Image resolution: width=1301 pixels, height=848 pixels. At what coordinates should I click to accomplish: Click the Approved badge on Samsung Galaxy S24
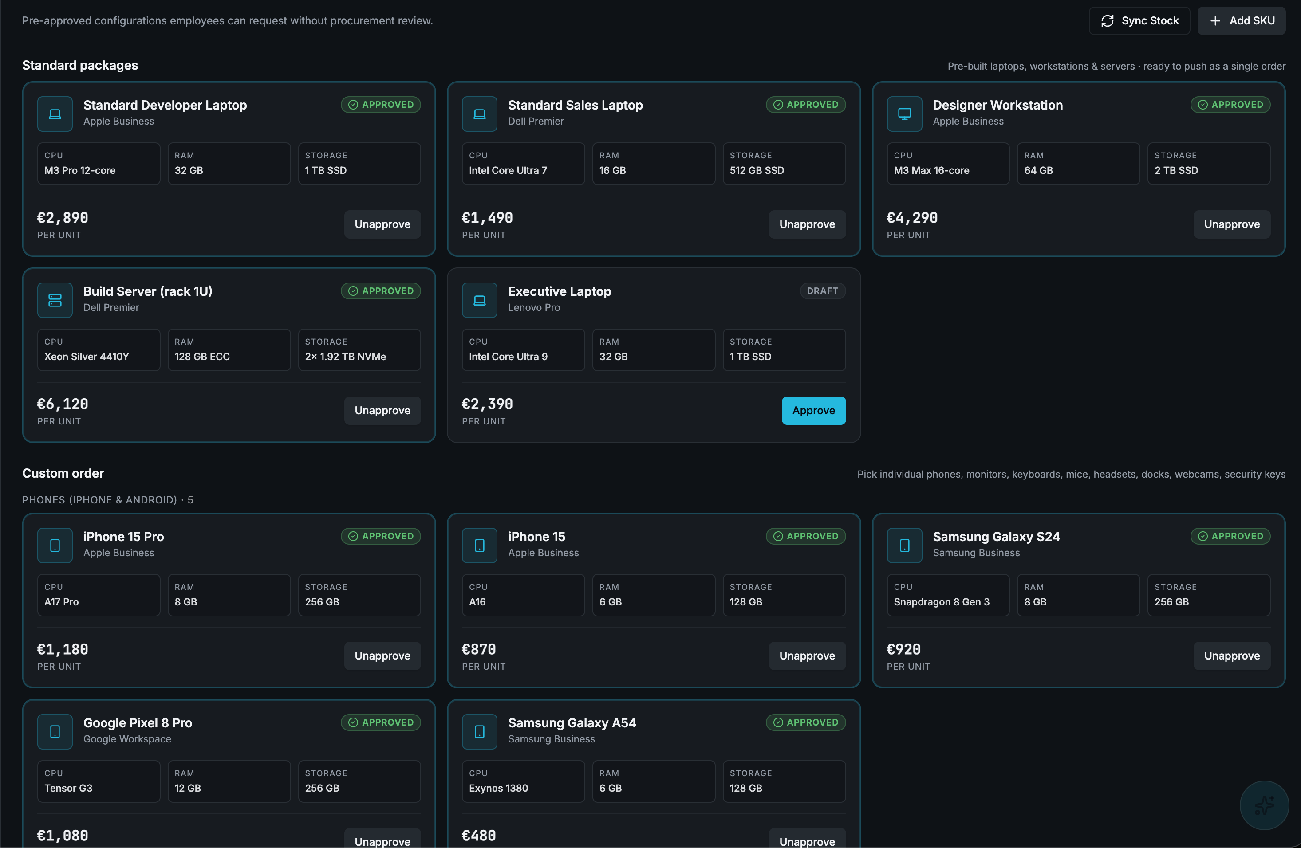coord(1230,536)
